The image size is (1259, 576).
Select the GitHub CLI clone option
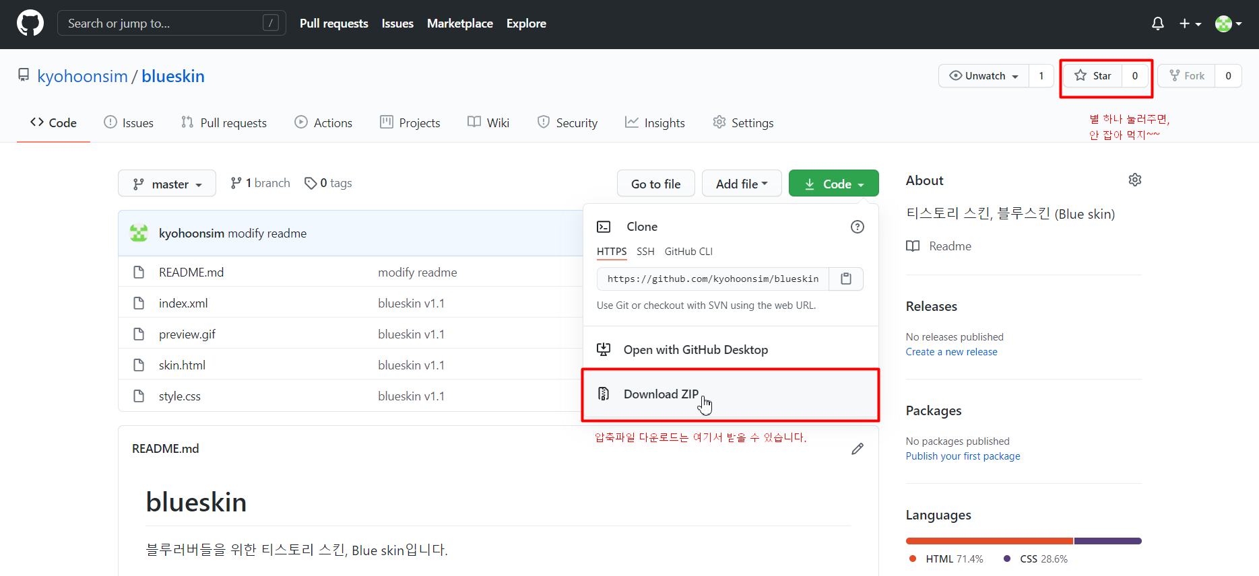(688, 251)
